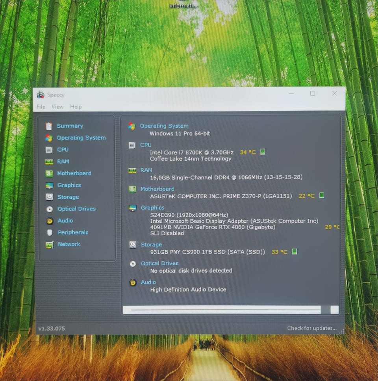Screen dimensions: 378x381
Task: Select Network in the sidebar list
Action: coord(69,244)
